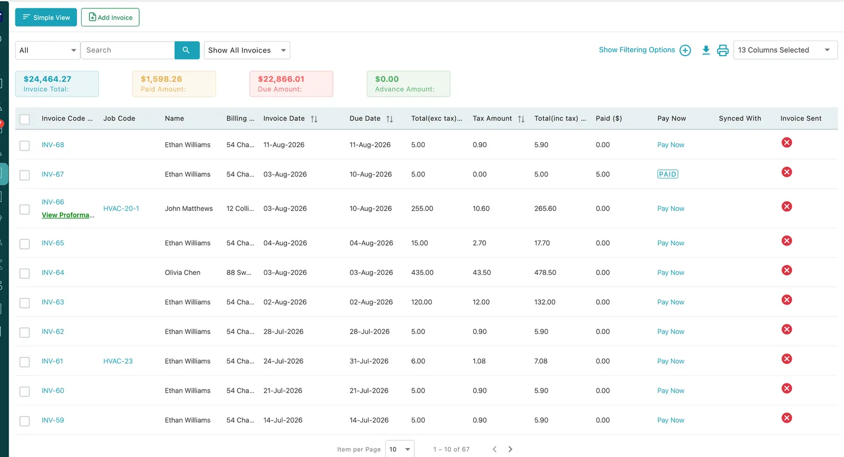Open View Proforma link under INV-66

[68, 215]
